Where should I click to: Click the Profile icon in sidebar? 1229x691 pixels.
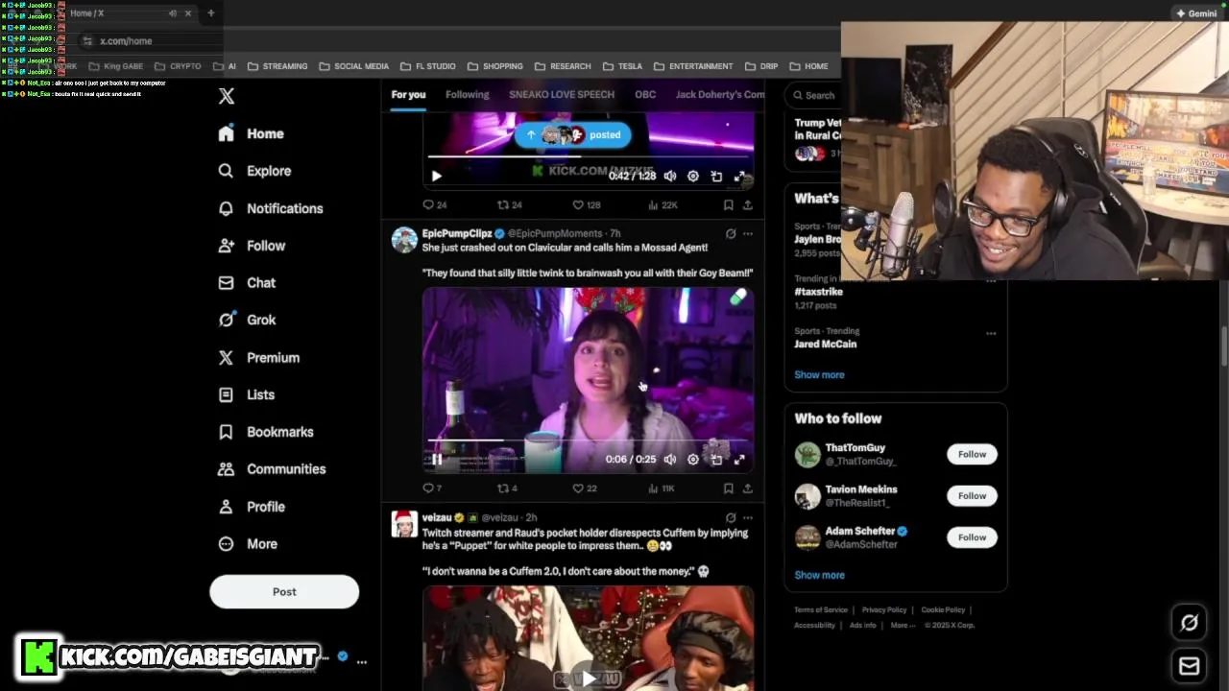(x=226, y=507)
